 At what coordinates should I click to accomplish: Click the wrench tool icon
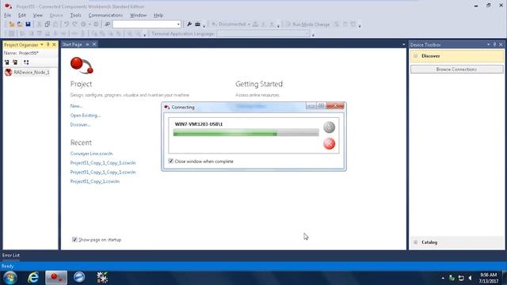(x=189, y=25)
